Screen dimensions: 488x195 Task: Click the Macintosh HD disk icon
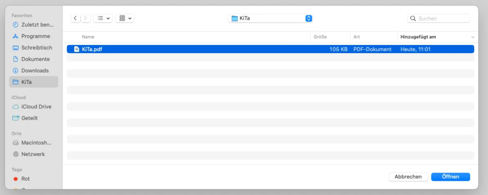(16, 143)
